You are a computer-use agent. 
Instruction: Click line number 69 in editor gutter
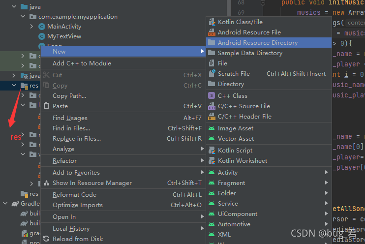click(x=241, y=12)
